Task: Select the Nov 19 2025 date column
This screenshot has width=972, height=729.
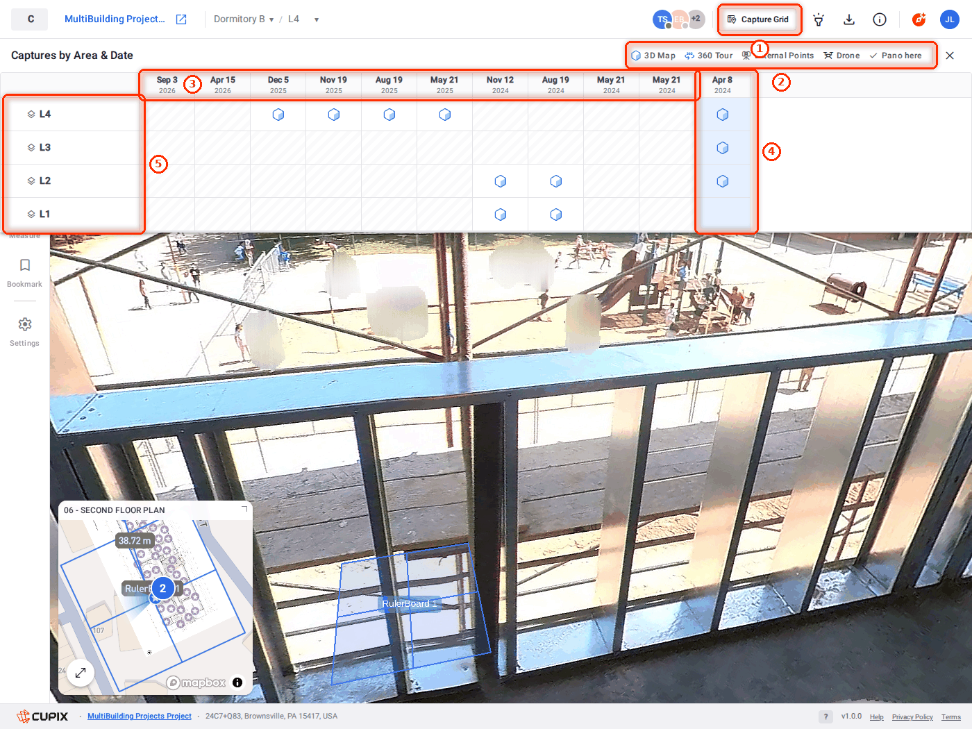Action: click(334, 85)
